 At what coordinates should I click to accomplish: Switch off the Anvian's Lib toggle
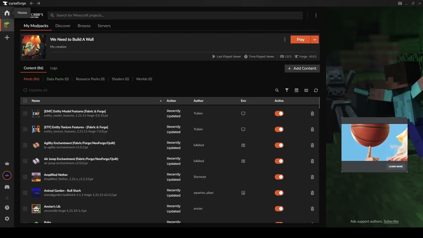[279, 209]
